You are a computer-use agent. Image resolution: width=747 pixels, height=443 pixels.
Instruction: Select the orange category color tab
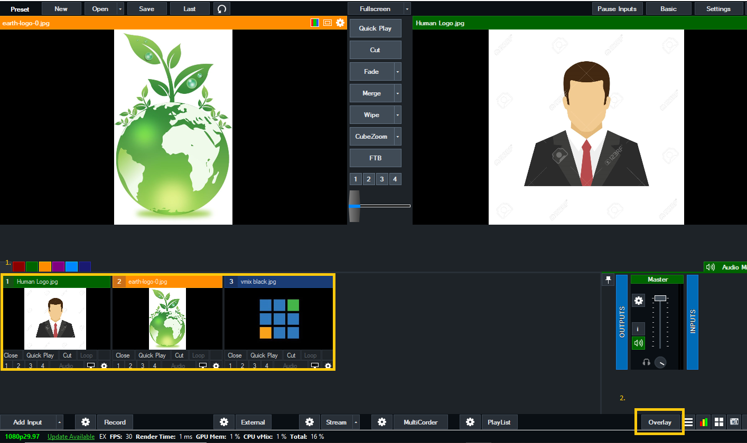[x=45, y=267]
